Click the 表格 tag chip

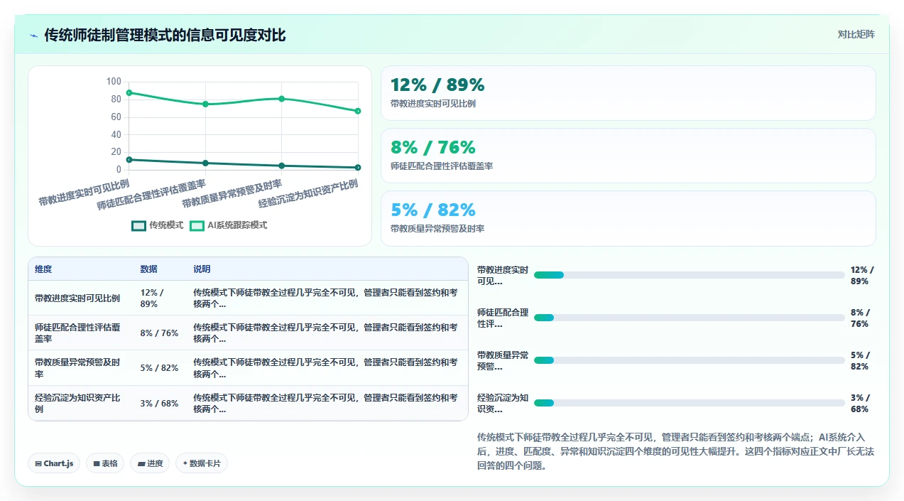tap(105, 463)
